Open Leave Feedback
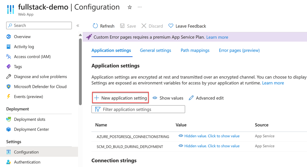Image resolution: width=307 pixels, height=167 pixels. click(x=187, y=26)
